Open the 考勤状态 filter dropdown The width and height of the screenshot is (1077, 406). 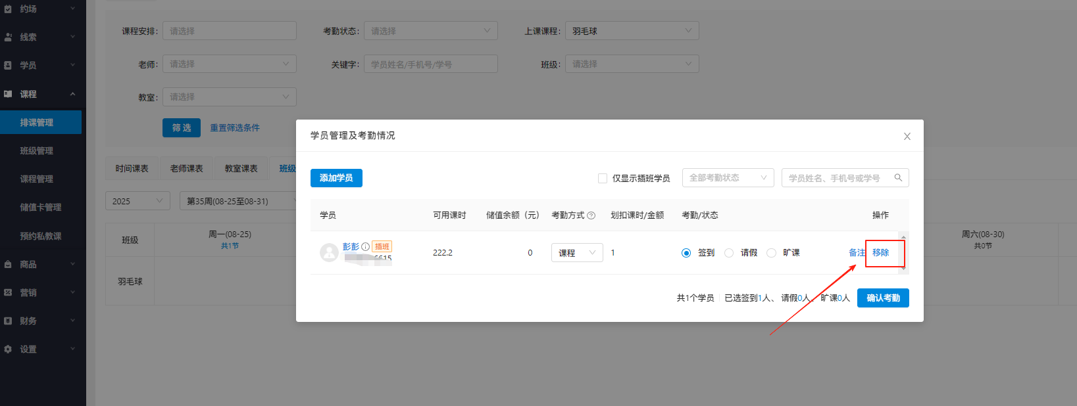(431, 31)
